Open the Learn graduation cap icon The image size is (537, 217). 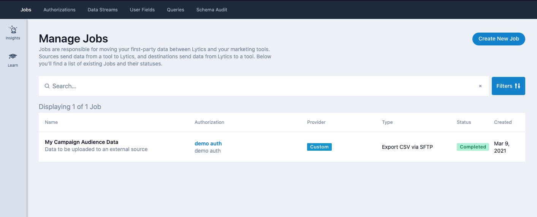tap(13, 56)
